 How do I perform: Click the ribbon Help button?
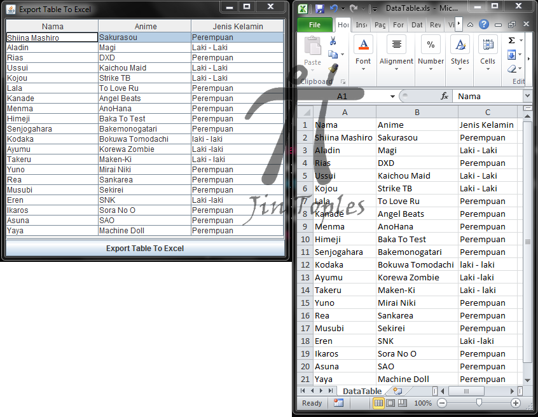point(484,24)
